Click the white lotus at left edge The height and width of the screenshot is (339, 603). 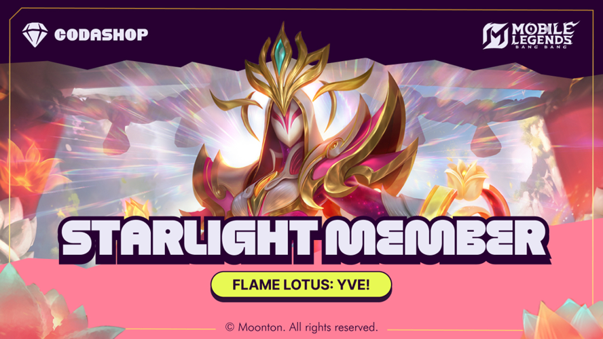point(16,231)
